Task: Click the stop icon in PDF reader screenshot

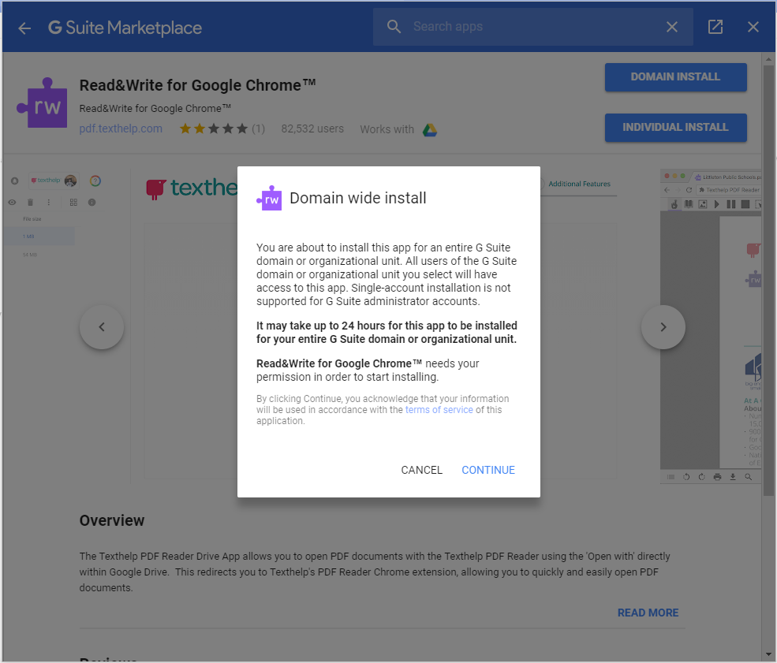Action: pyautogui.click(x=745, y=204)
